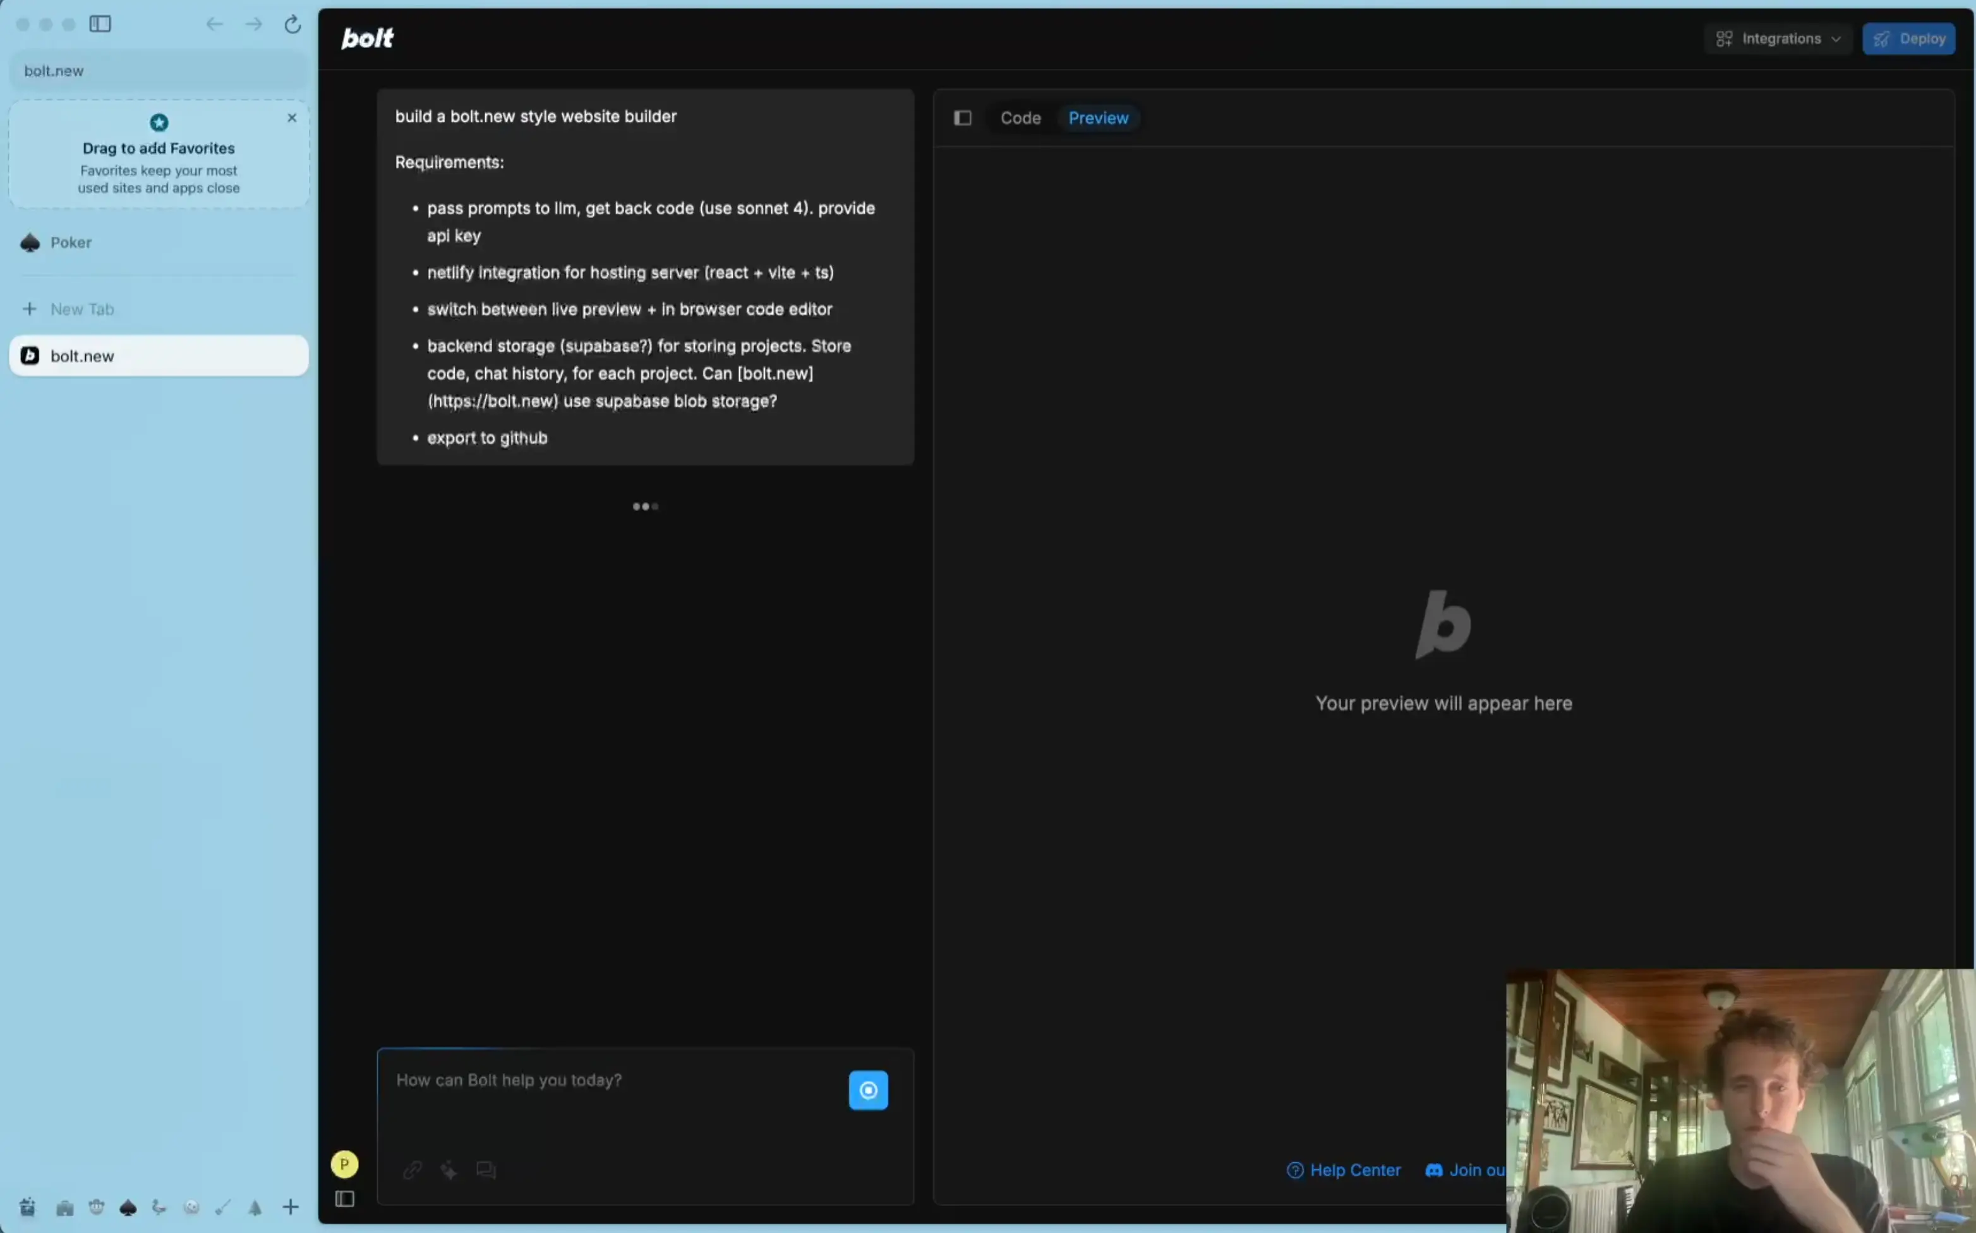Add a new space with the plus icon

(x=291, y=1208)
